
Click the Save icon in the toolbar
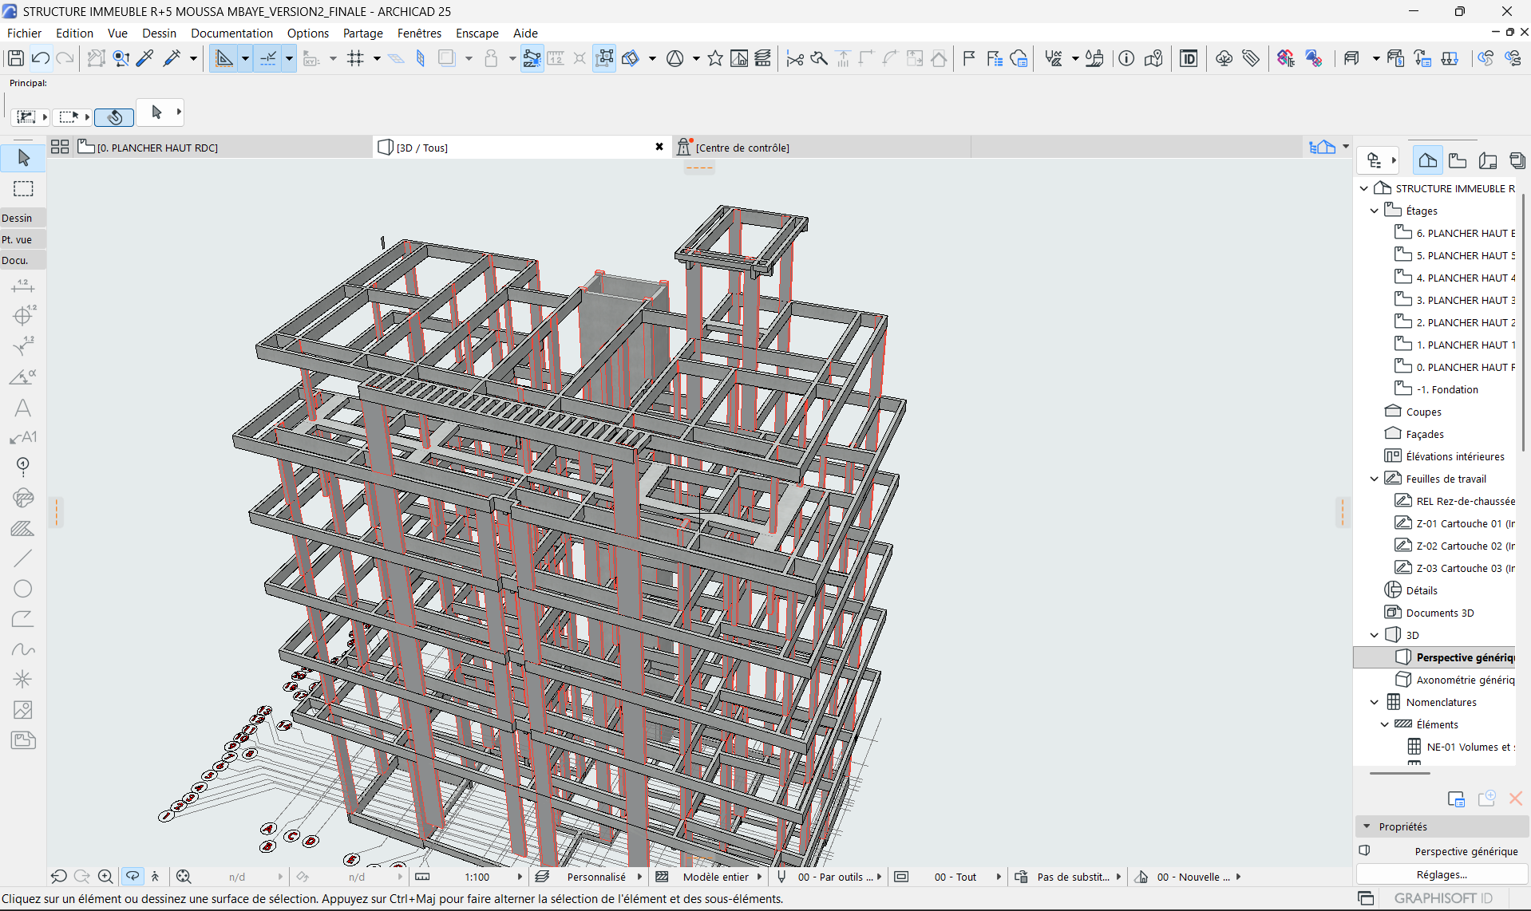[x=15, y=58]
